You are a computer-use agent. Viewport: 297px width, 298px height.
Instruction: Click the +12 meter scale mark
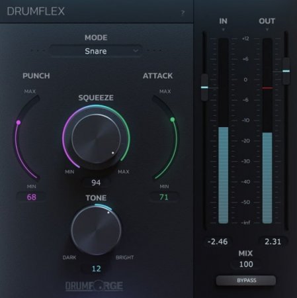245,38
